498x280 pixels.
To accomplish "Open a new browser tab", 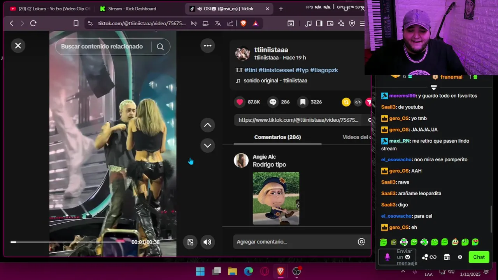I will pyautogui.click(x=281, y=9).
